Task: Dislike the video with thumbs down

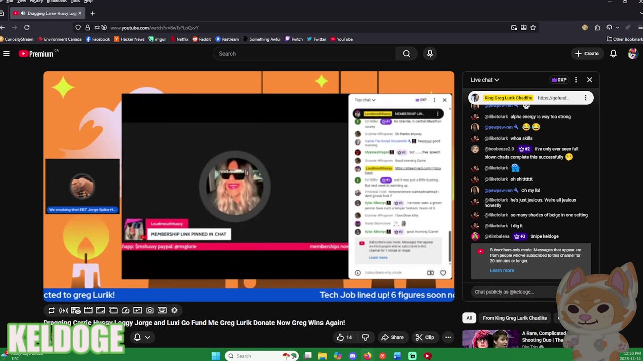Action: tap(365, 337)
